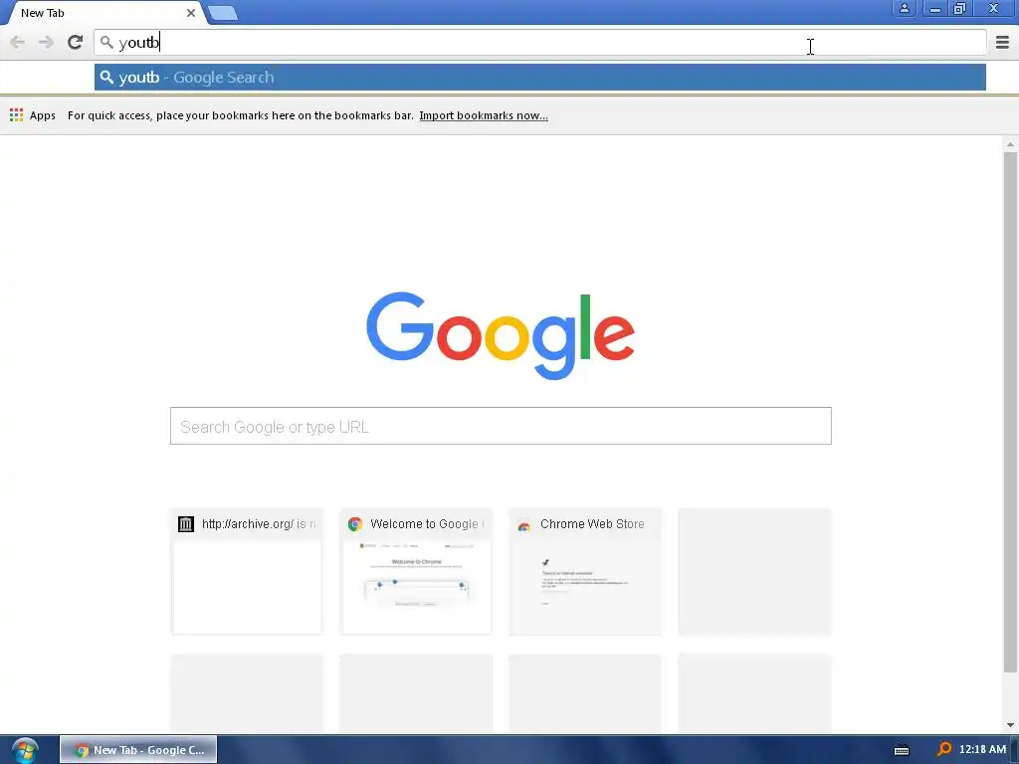The height and width of the screenshot is (764, 1019).
Task: Click the address bar containing youtb
Action: click(540, 42)
